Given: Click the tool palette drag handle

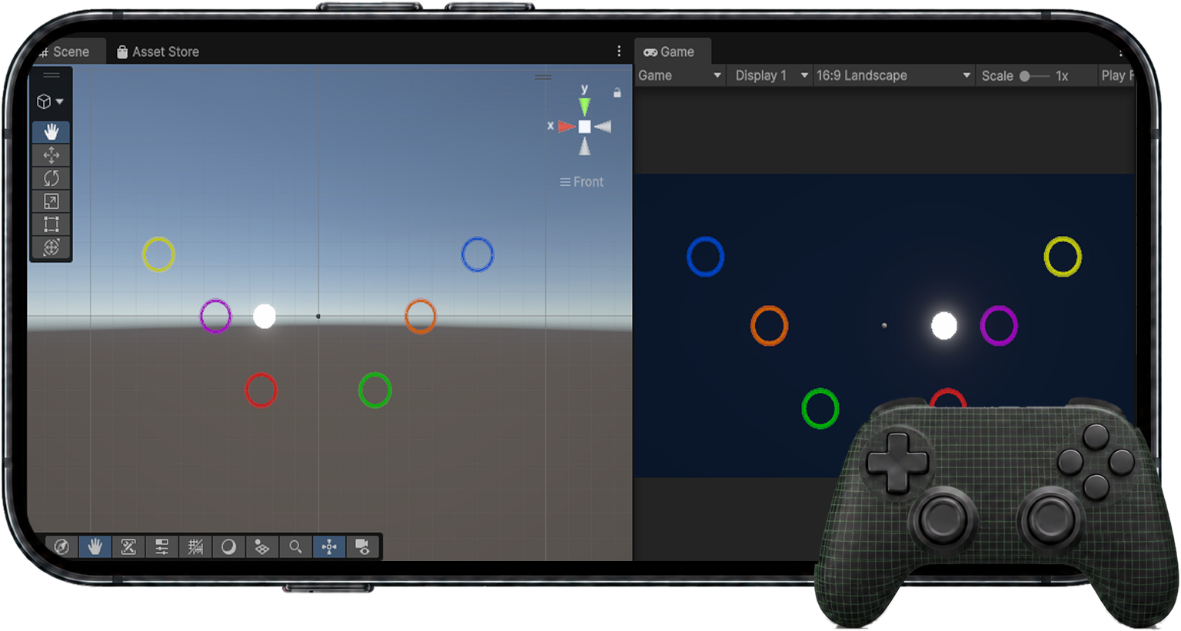Looking at the screenshot, I should [52, 75].
